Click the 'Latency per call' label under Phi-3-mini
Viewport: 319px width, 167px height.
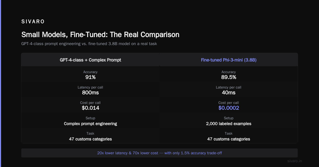pos(229,87)
